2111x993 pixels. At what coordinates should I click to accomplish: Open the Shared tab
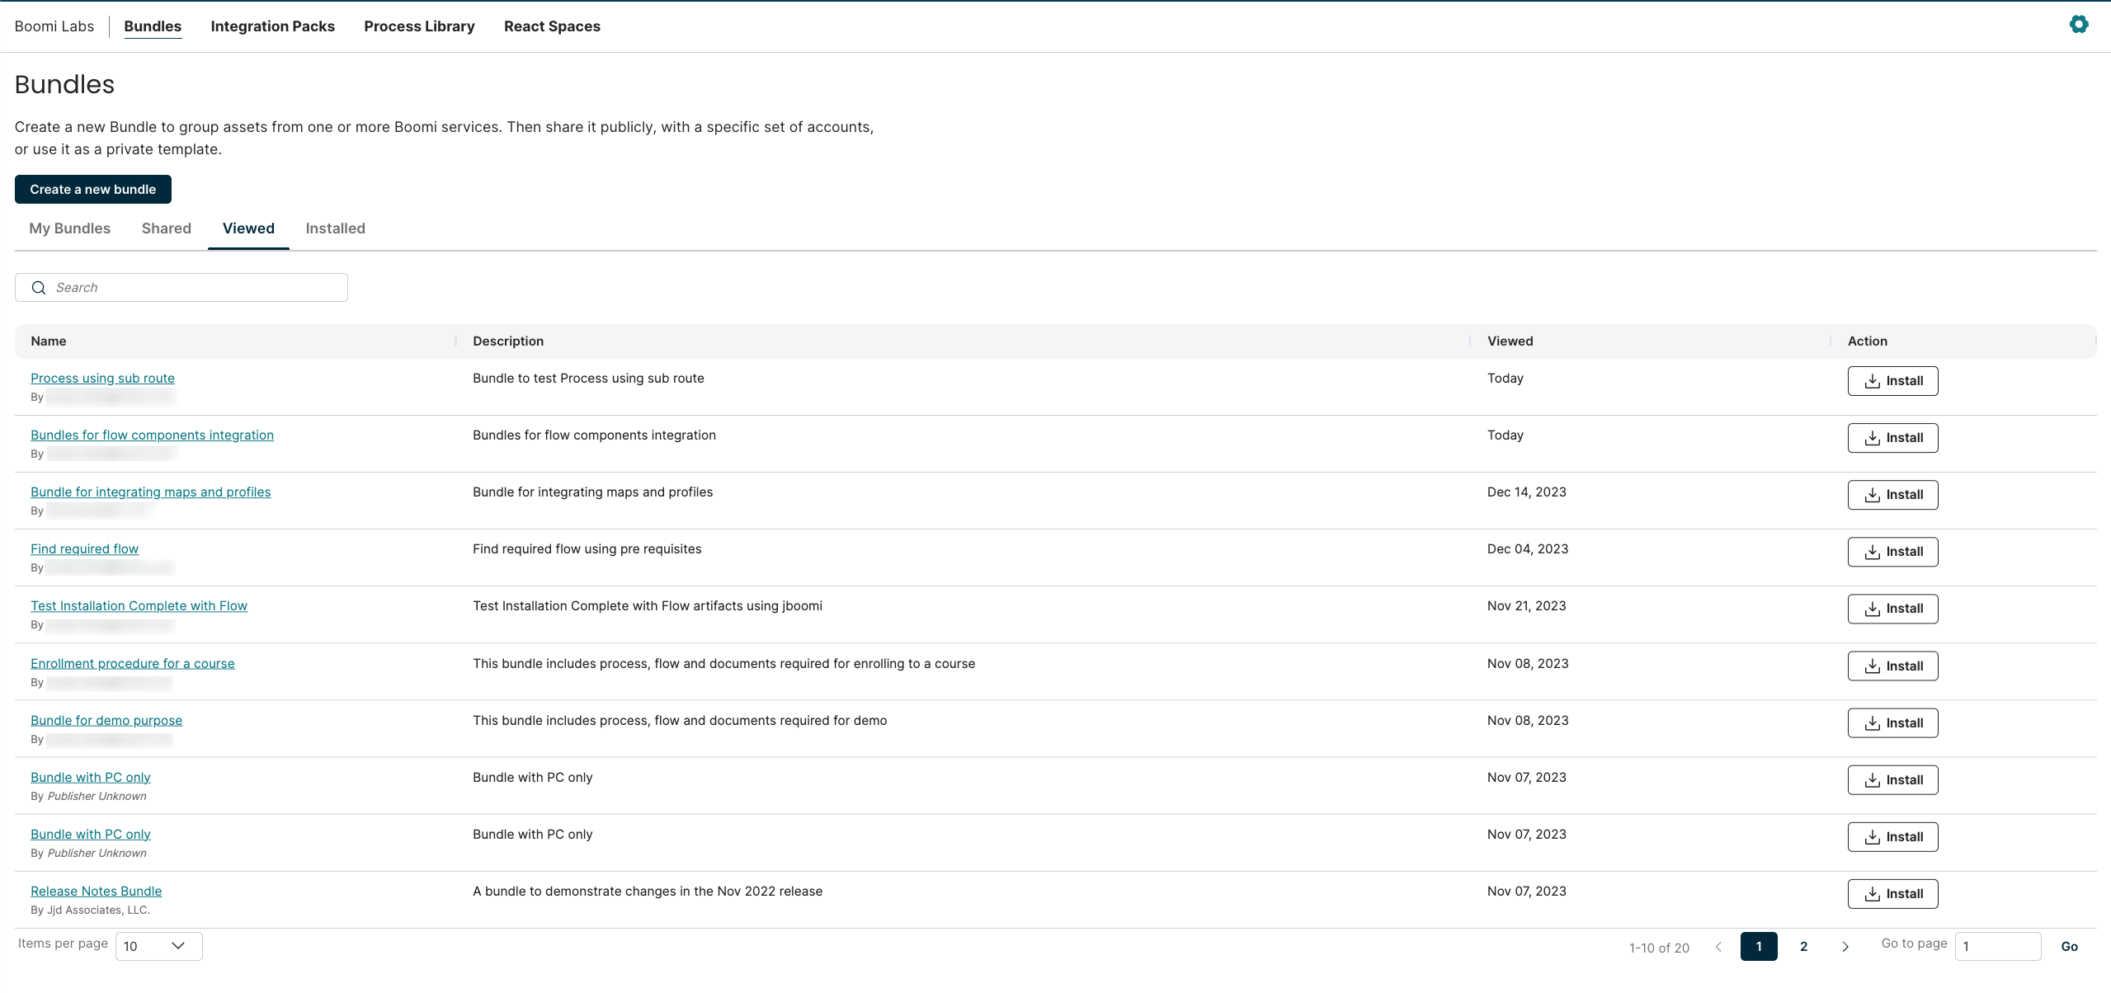pyautogui.click(x=166, y=228)
